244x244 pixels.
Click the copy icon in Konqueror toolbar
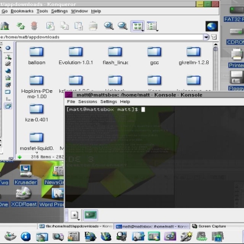click(x=64, y=26)
